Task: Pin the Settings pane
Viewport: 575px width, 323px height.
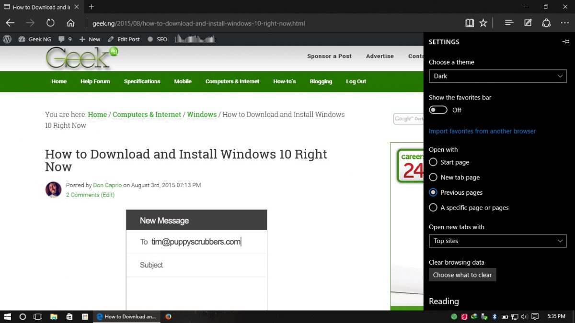Action: pos(566,42)
